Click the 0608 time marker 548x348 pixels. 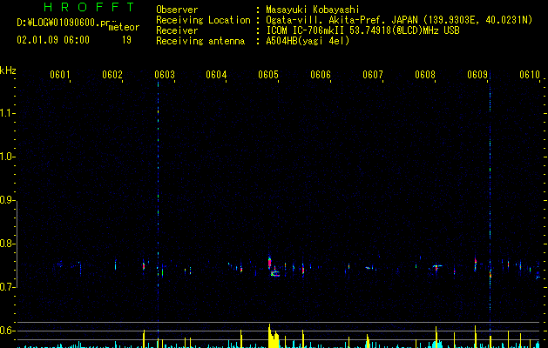click(x=425, y=75)
